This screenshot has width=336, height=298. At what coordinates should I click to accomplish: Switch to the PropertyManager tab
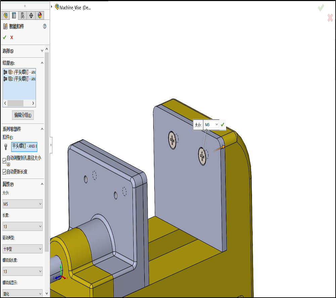point(14,15)
